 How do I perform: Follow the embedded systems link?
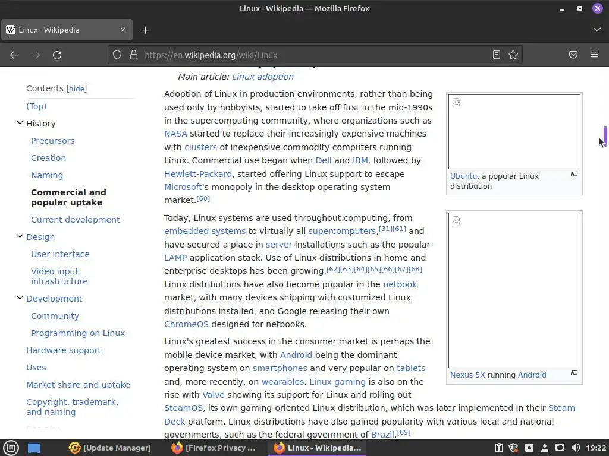(205, 231)
